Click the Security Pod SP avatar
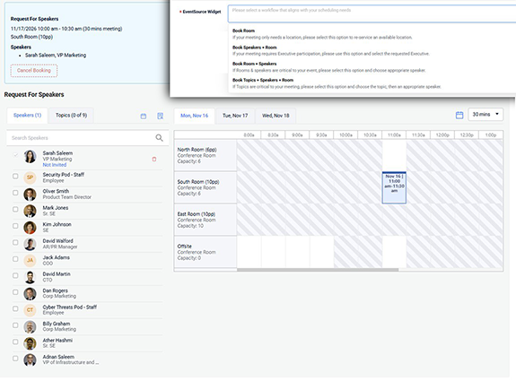Screen dimensions: 516x381 [x=30, y=178]
